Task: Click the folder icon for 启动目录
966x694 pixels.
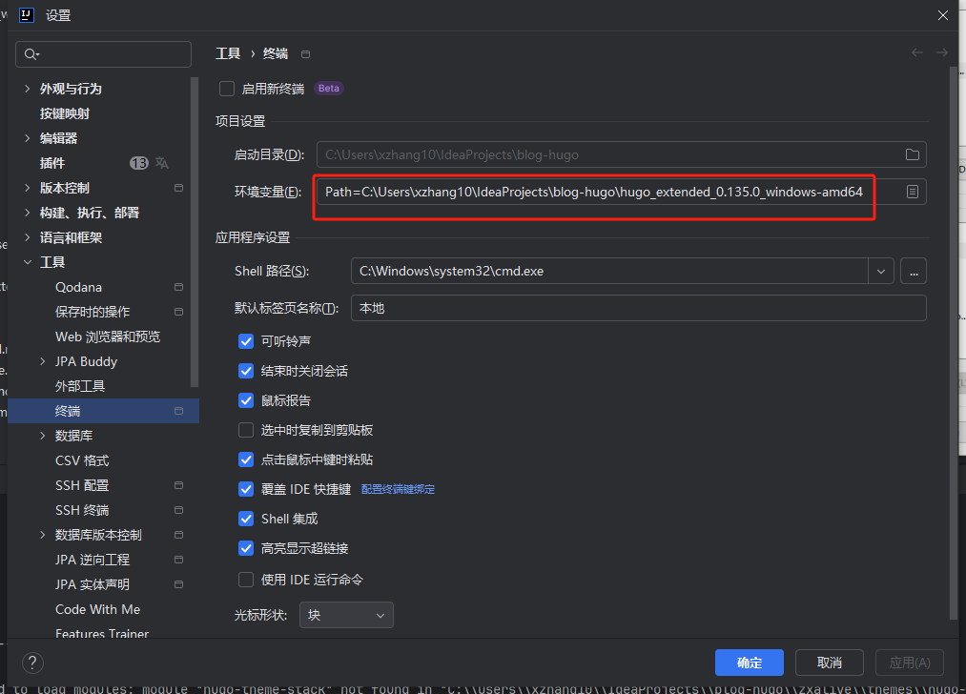Action: 912,154
